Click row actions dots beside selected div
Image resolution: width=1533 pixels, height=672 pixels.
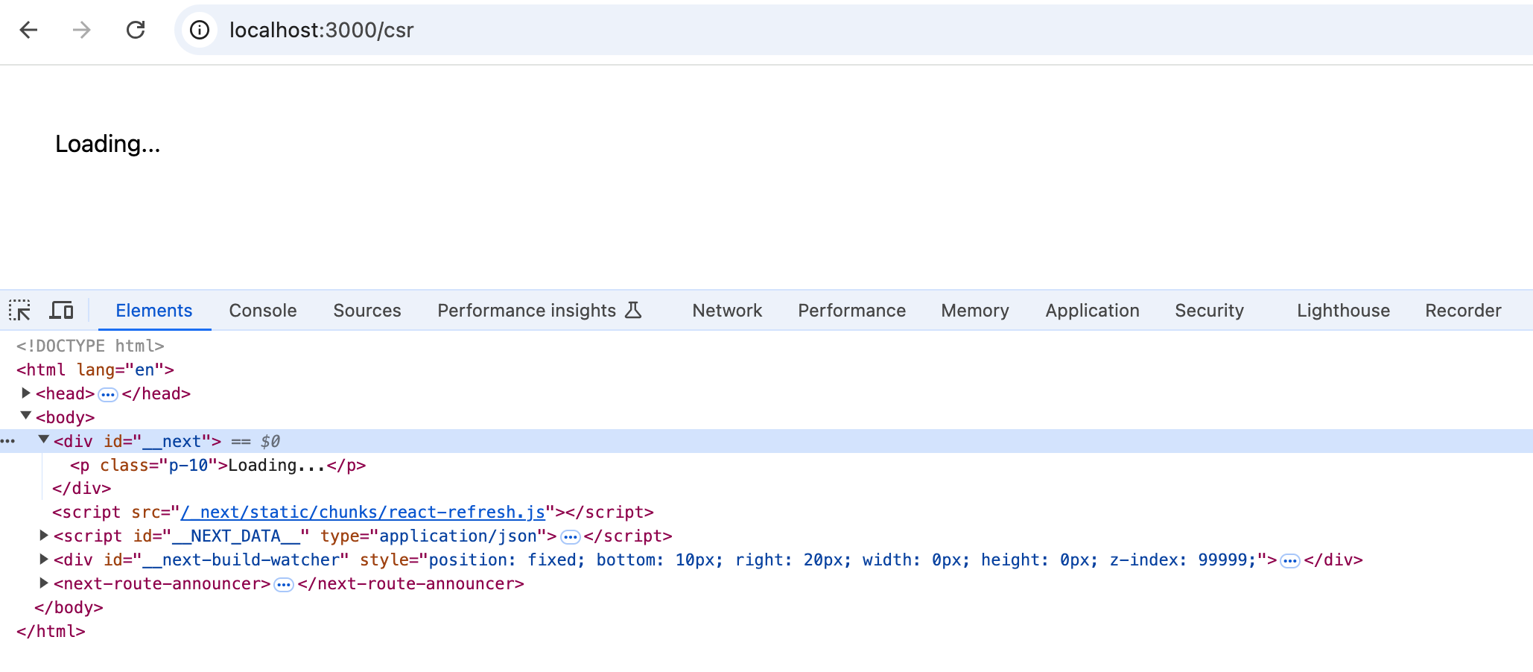click(x=8, y=441)
